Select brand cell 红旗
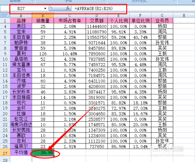This screenshot has width=195, height=162. 21,114
